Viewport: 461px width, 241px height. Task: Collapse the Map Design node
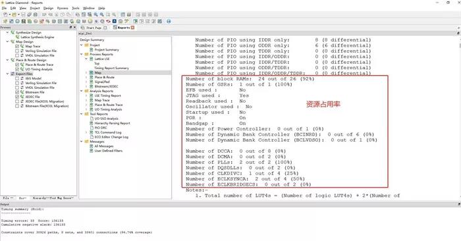click(8, 41)
